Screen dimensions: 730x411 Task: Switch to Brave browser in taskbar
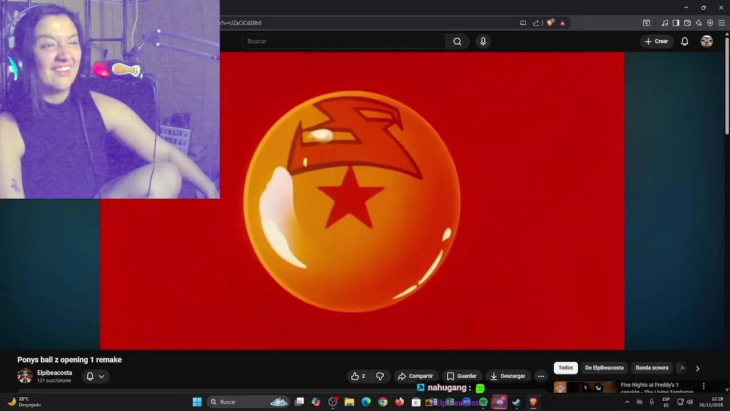click(x=533, y=402)
